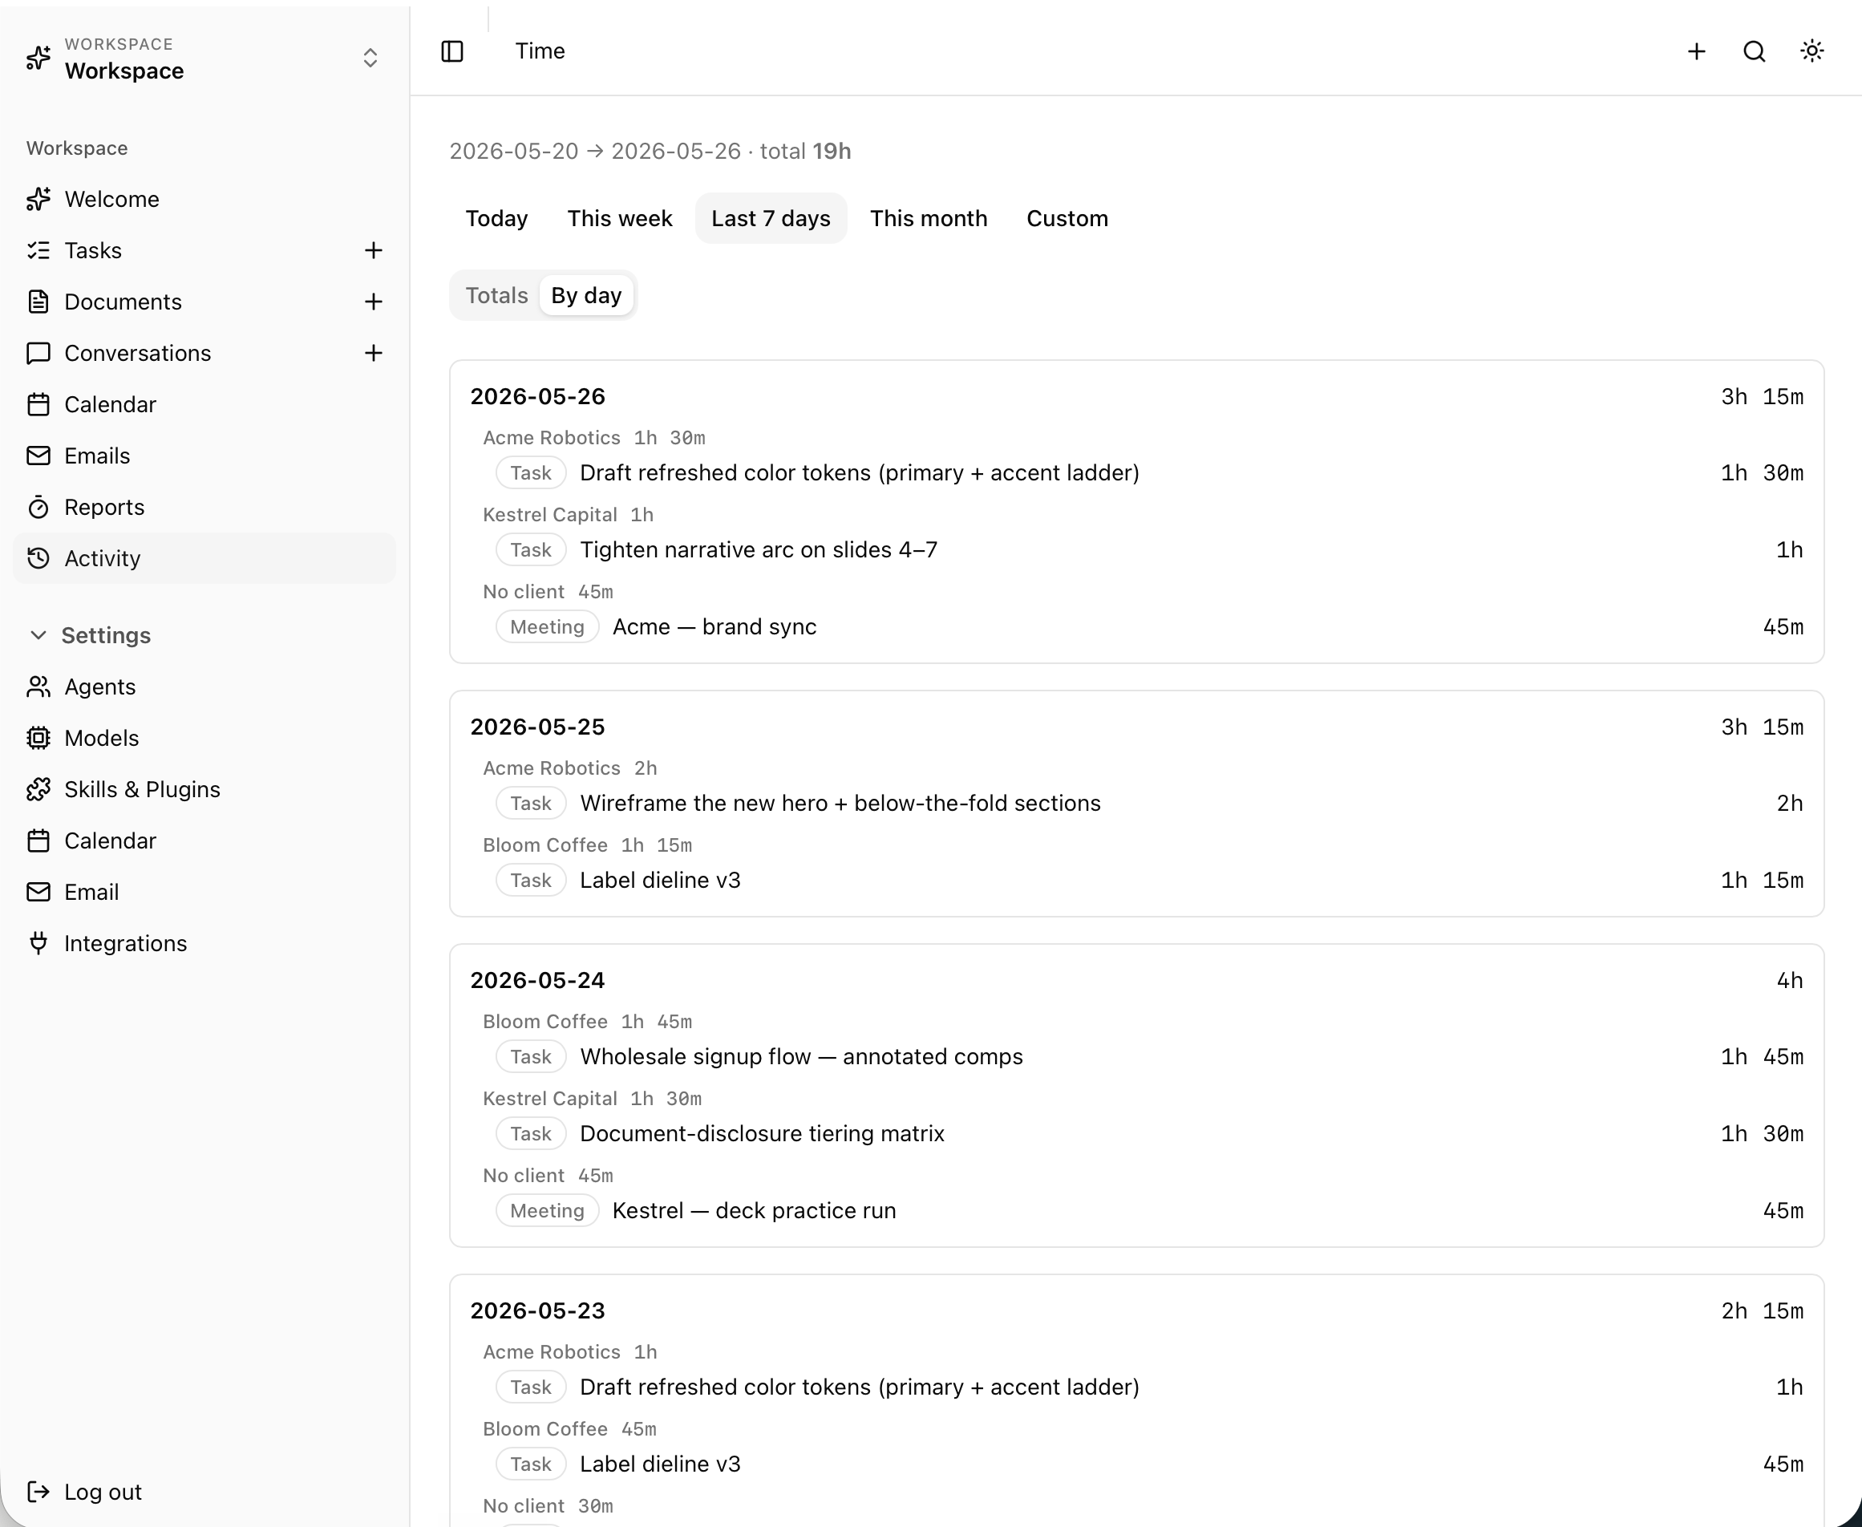Viewport: 1862px width, 1527px height.
Task: Open Conversations label in sidebar
Action: (x=138, y=353)
